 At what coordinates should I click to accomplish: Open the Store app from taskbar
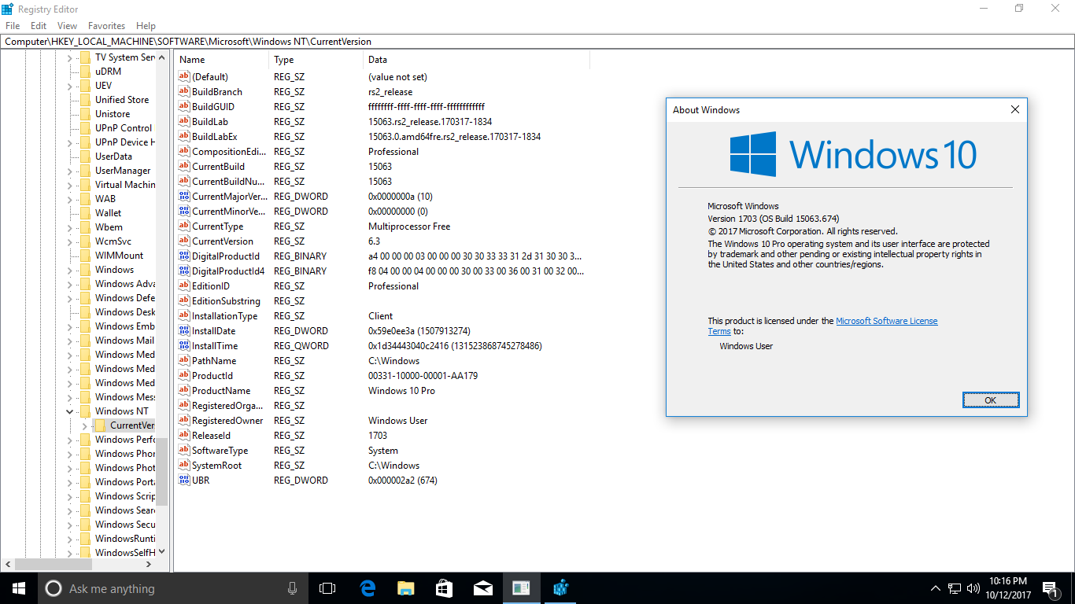[444, 588]
